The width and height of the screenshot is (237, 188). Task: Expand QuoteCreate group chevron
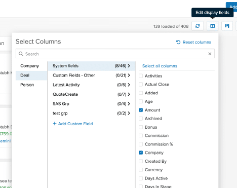[129, 94]
